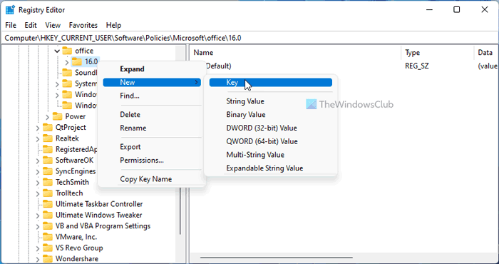Choose Expandable String Value

(x=270, y=168)
